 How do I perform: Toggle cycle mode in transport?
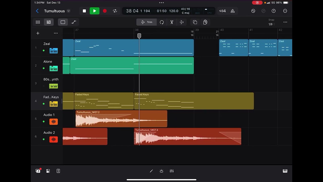115,11
